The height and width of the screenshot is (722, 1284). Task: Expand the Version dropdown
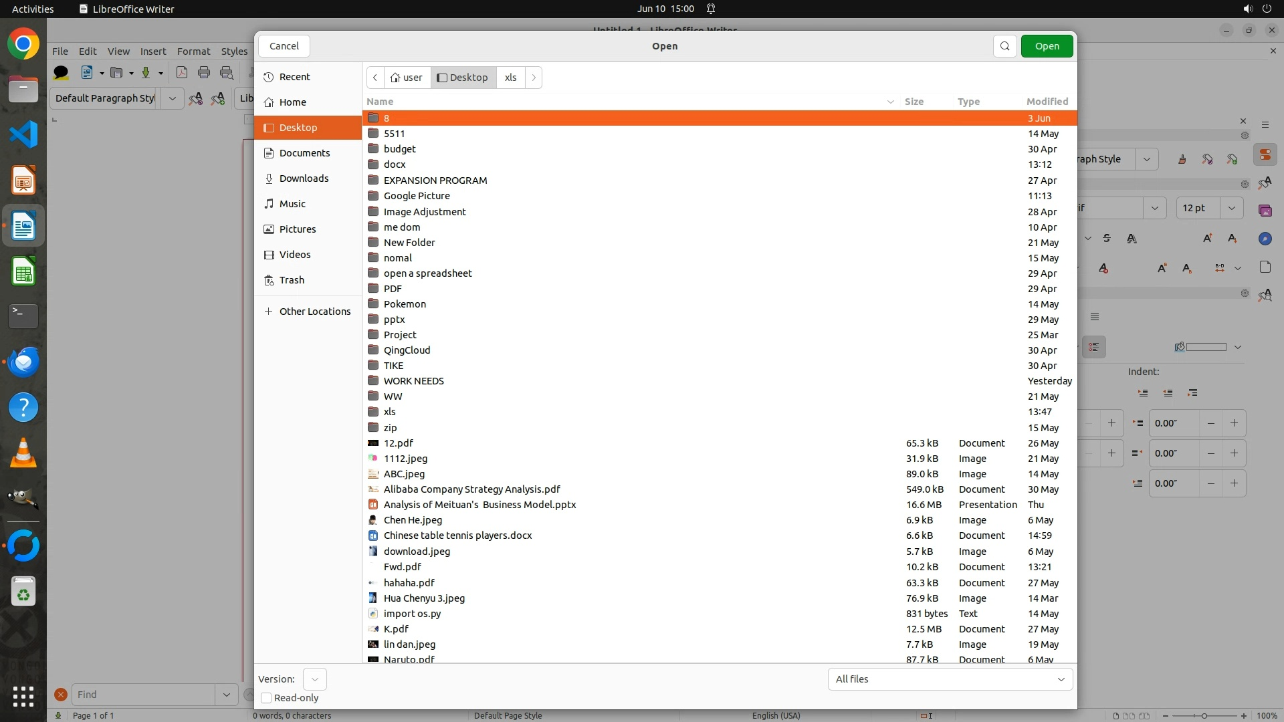[314, 679]
